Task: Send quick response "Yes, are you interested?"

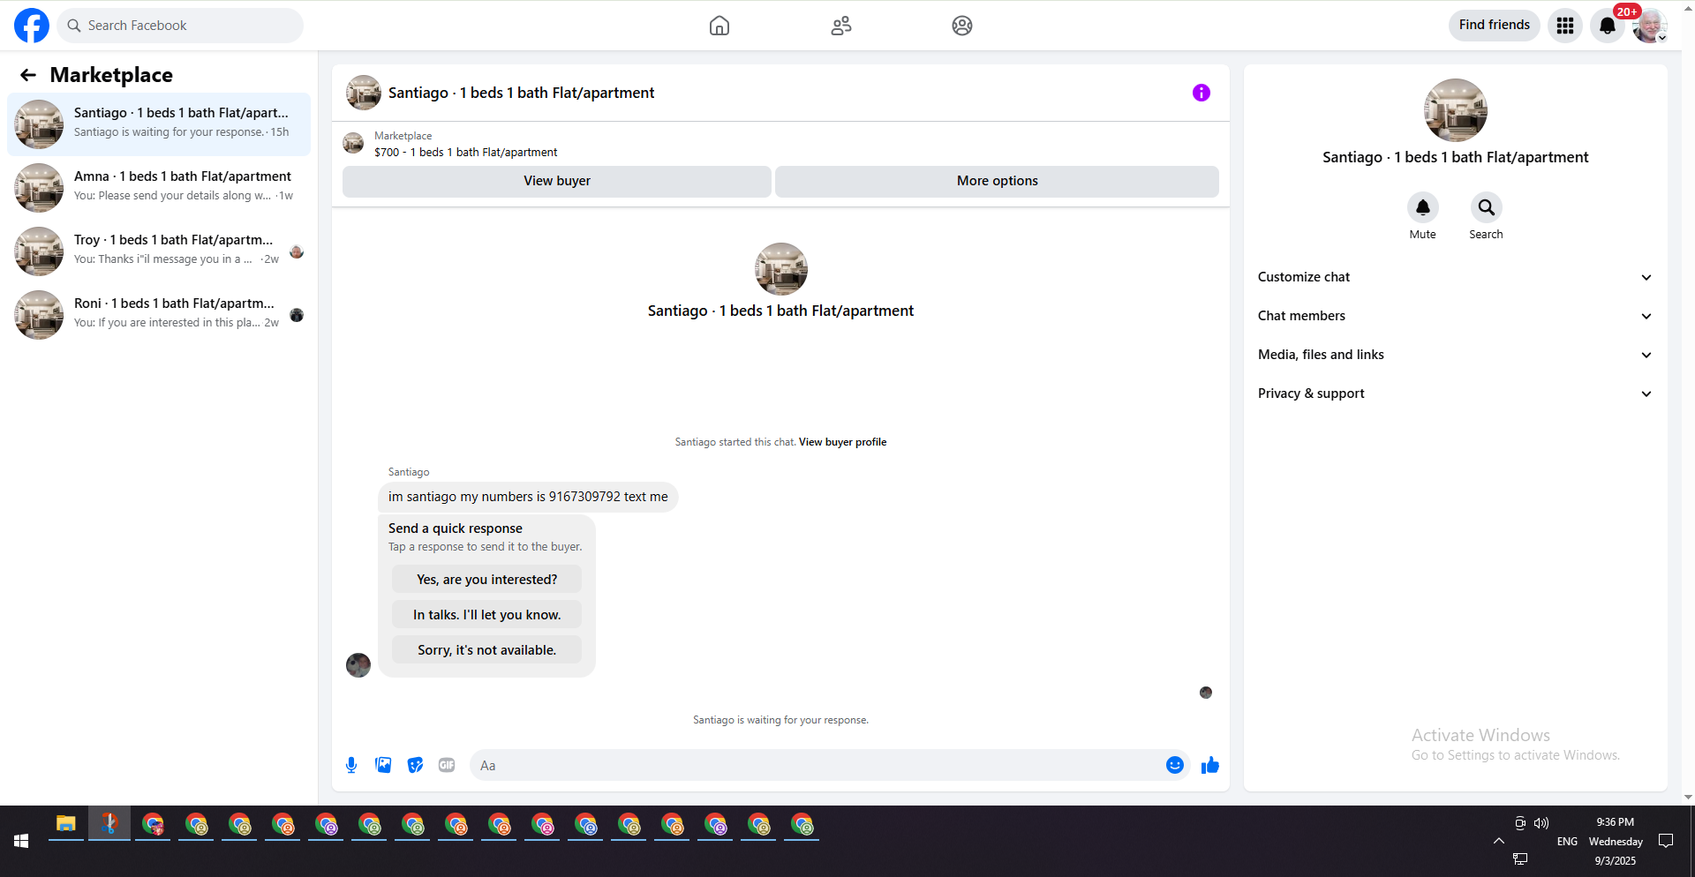Action: pyautogui.click(x=487, y=580)
